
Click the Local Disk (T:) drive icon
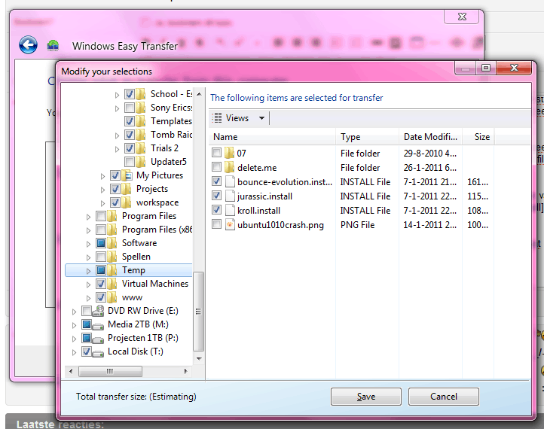click(98, 353)
